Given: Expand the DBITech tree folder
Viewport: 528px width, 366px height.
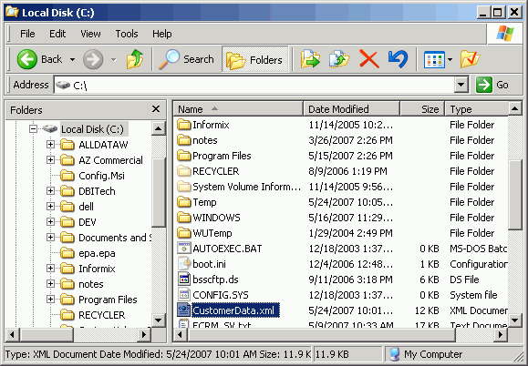Looking at the screenshot, I should pyautogui.click(x=50, y=191).
